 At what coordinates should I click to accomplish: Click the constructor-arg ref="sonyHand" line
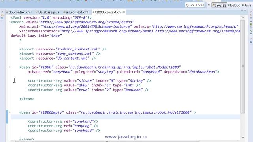click(63, 121)
